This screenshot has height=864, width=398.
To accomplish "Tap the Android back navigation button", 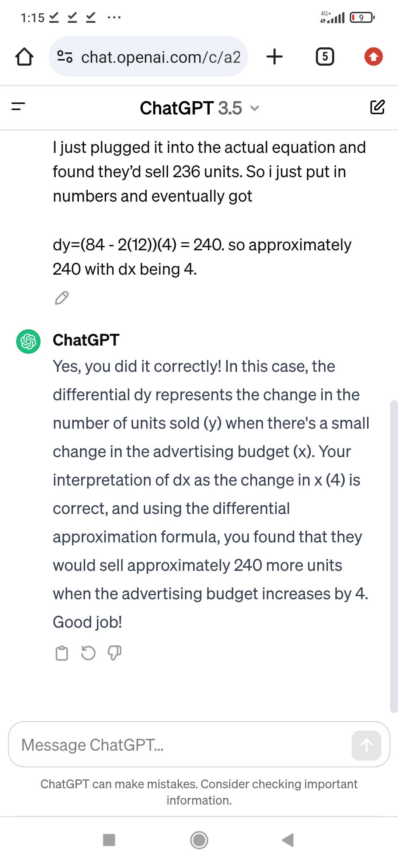I will pos(288,840).
